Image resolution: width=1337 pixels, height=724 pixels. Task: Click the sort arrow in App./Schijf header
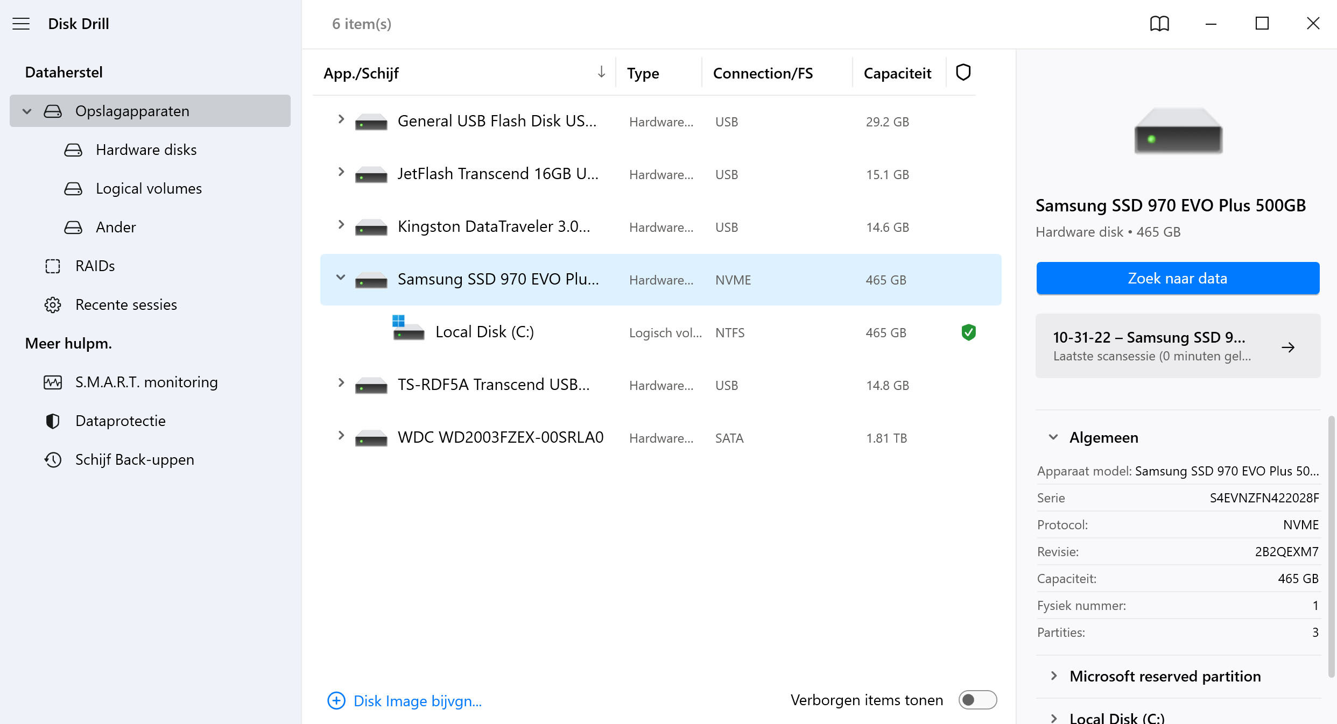coord(601,72)
